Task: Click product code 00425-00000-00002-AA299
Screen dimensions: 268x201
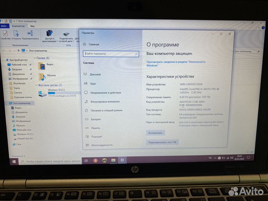Action: pos(195,109)
